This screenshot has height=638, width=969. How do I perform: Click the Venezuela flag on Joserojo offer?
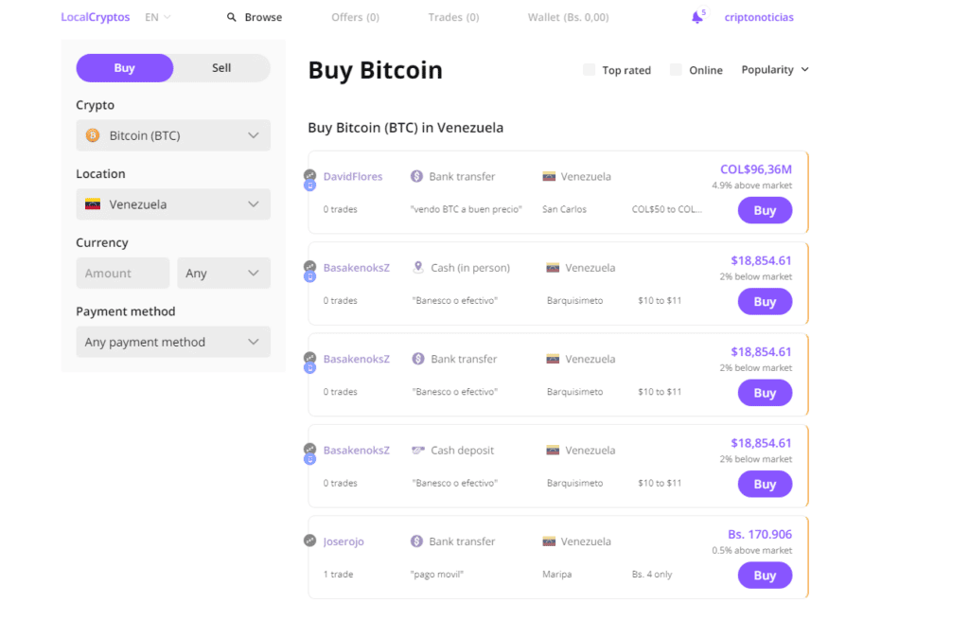coord(549,541)
